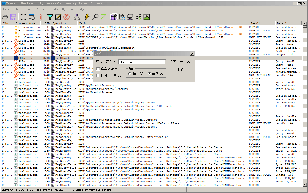Click the Find magnifier toolbar icon
Screen dimensions: 308x193
[x=95, y=17]
